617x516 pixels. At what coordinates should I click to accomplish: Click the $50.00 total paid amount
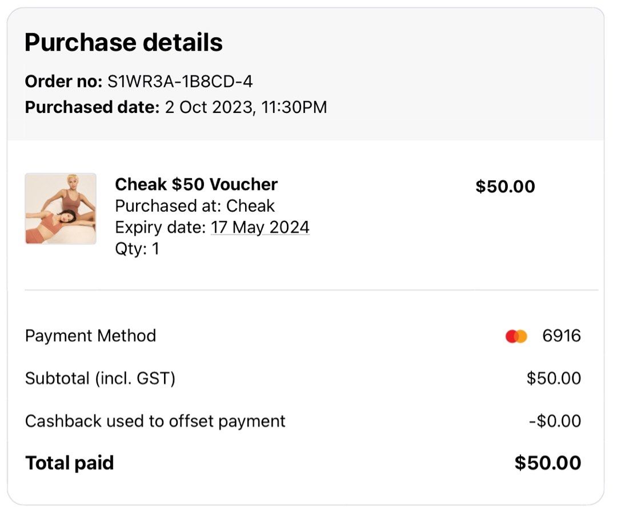[550, 463]
